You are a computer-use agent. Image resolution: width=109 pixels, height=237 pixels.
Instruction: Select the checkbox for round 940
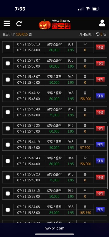[8, 177]
